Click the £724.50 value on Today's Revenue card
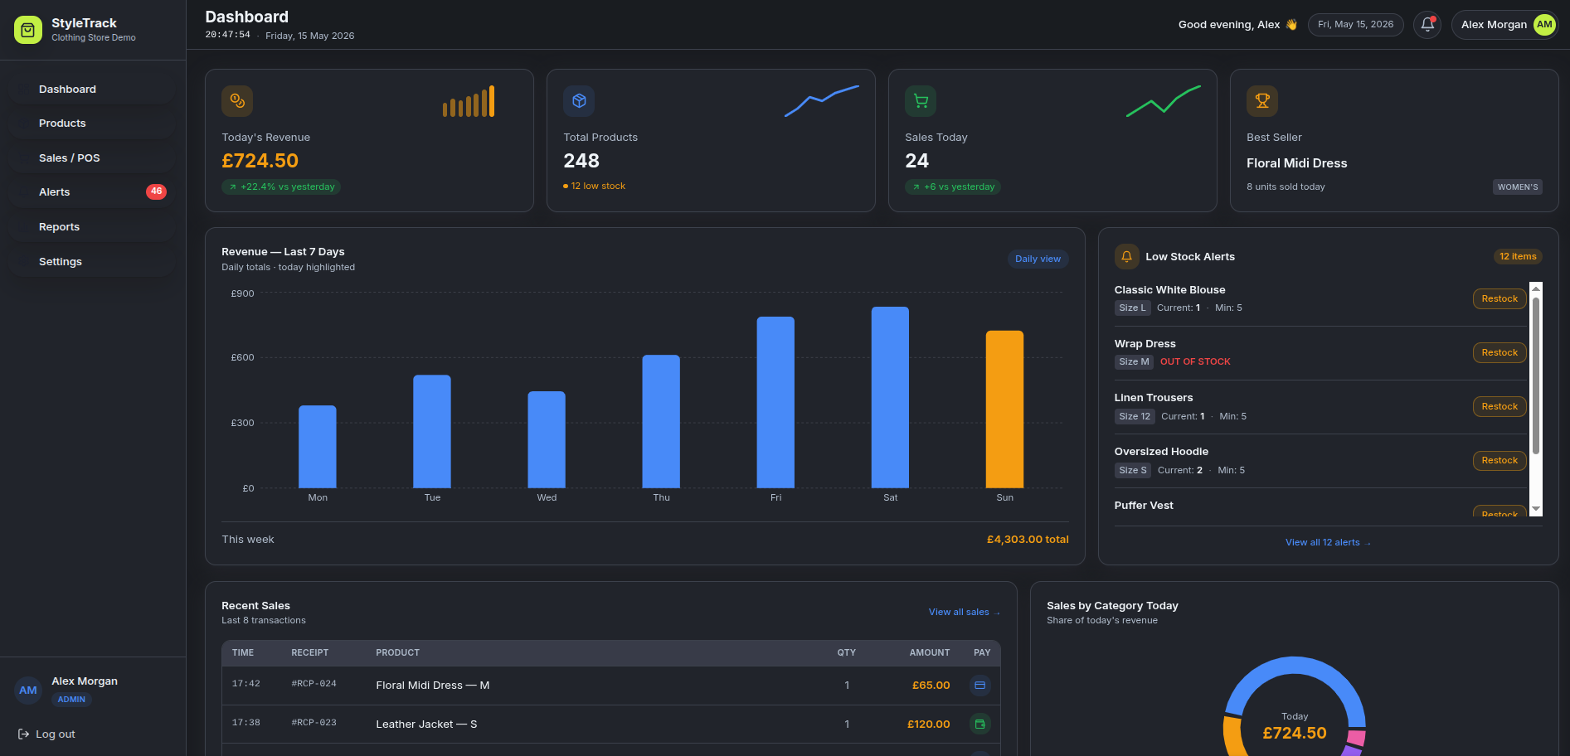Screen dimensions: 1570x756 tap(260, 161)
